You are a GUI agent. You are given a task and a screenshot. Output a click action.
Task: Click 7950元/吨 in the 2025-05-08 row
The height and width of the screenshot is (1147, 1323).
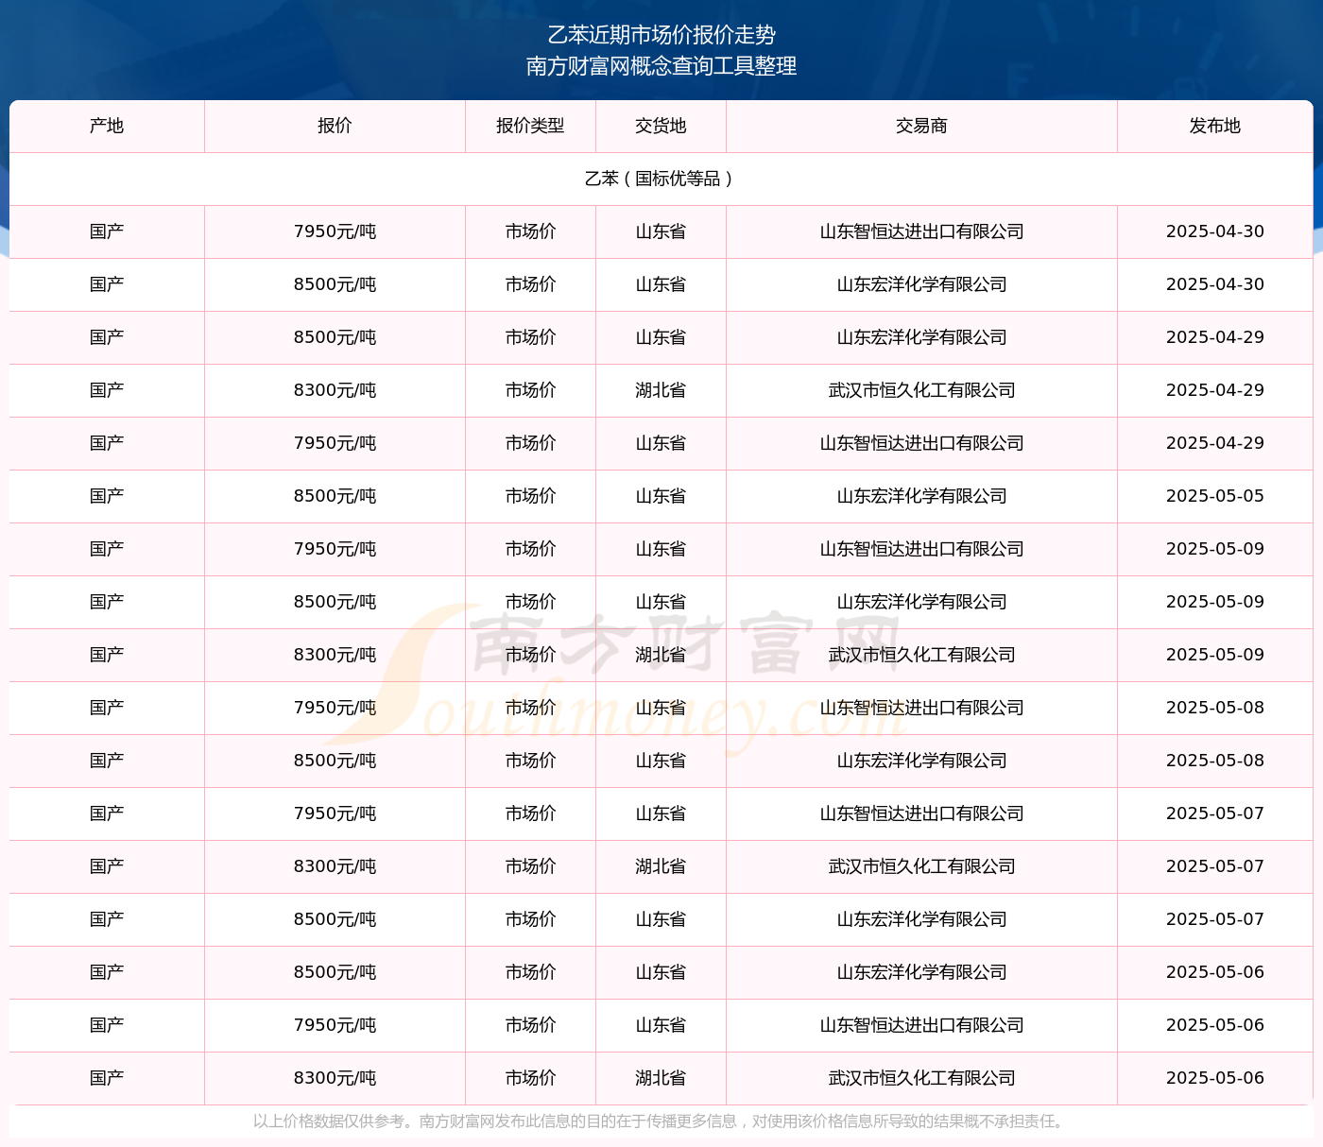pyautogui.click(x=335, y=708)
